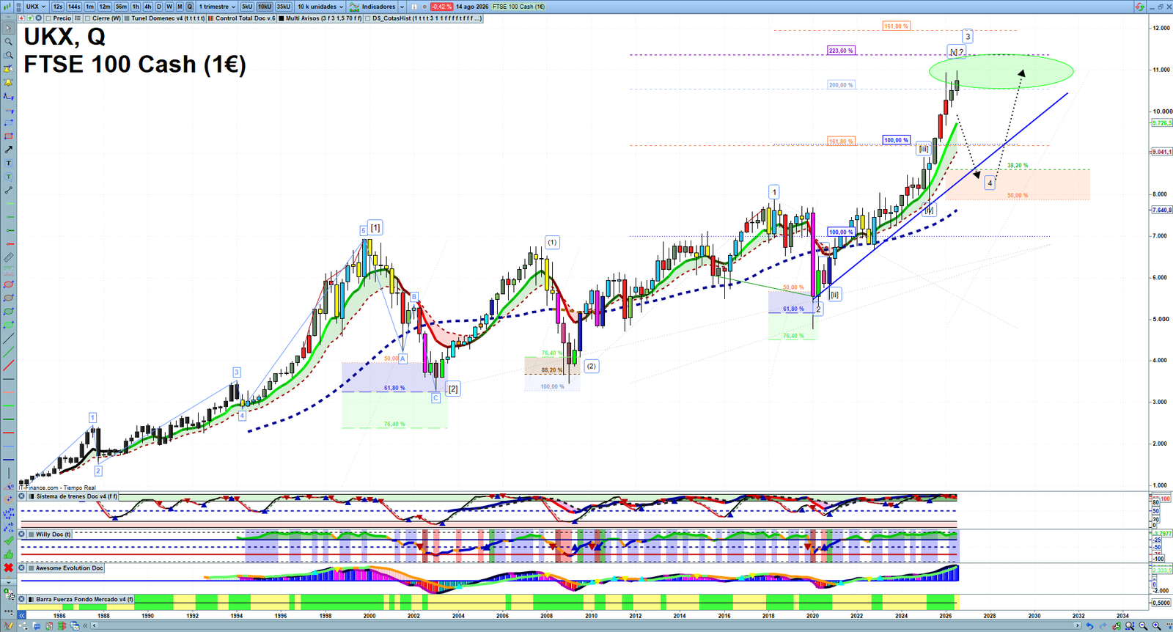Click Tunel Domenec v4 indicator label

(x=168, y=18)
